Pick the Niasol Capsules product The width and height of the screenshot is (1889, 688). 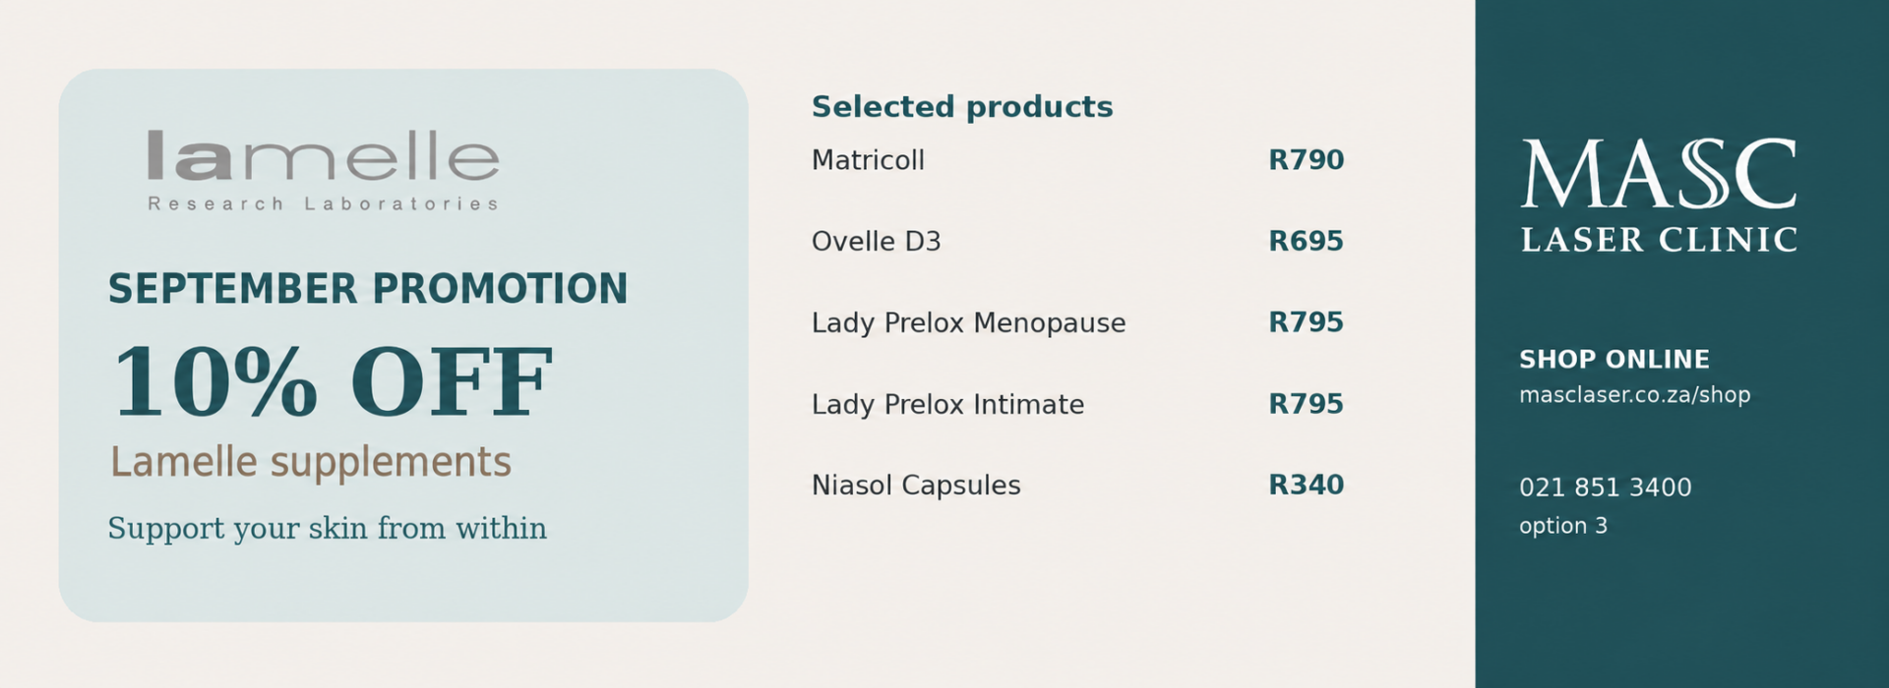pyautogui.click(x=916, y=486)
